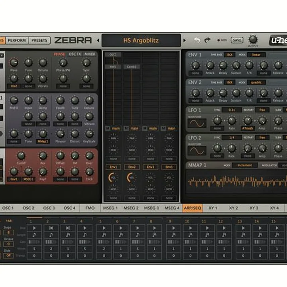The height and width of the screenshot is (287, 287).
Task: Click the redo arrow icon
Action: pos(207,40)
